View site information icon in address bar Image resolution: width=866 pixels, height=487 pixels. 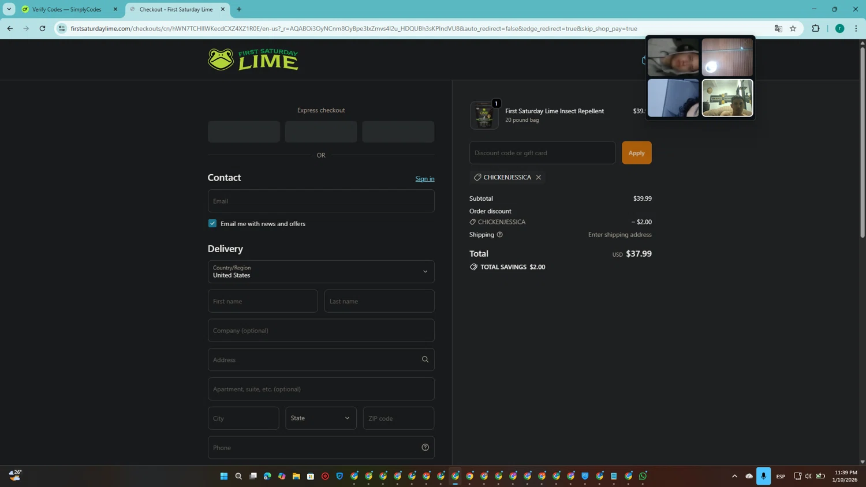pyautogui.click(x=62, y=28)
